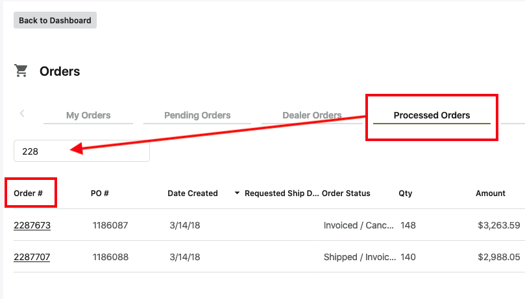
Task: Click the Shipped / Invoiced status cell
Action: (359, 257)
